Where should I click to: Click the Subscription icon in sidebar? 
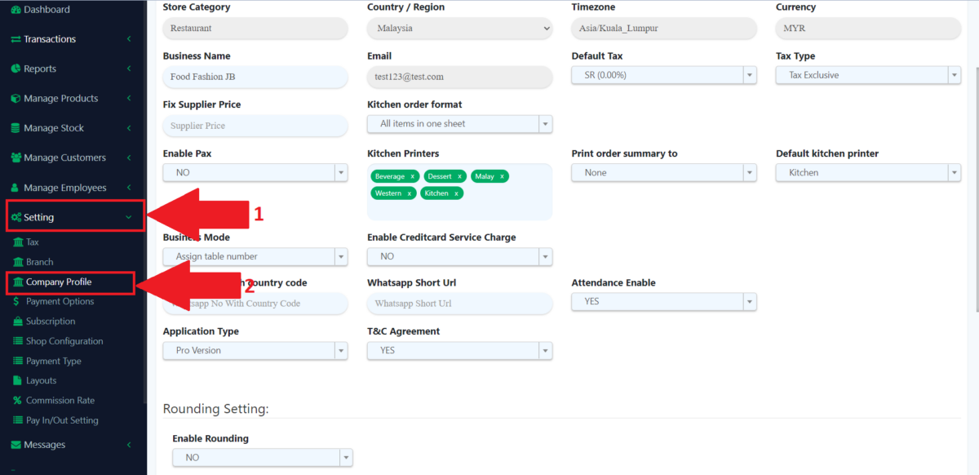point(19,322)
